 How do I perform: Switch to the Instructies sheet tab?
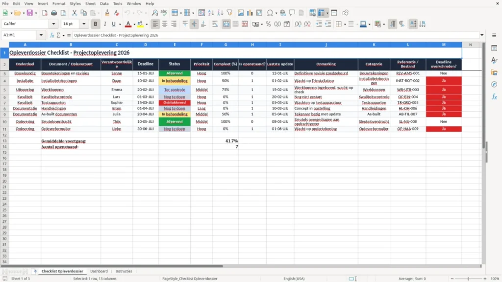point(124,271)
